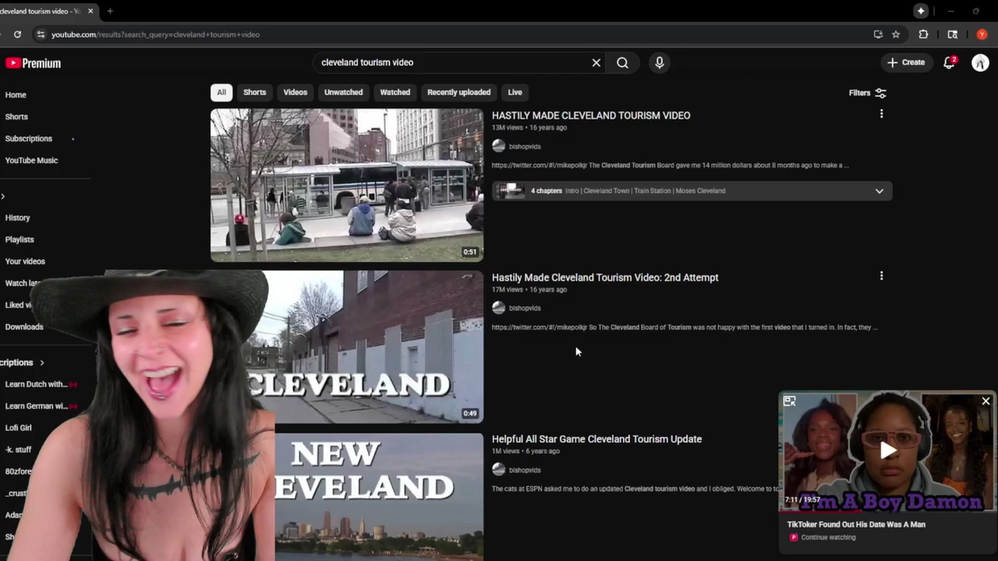Play the miniplayer video
Viewport: 998px width, 561px height.
[887, 450]
